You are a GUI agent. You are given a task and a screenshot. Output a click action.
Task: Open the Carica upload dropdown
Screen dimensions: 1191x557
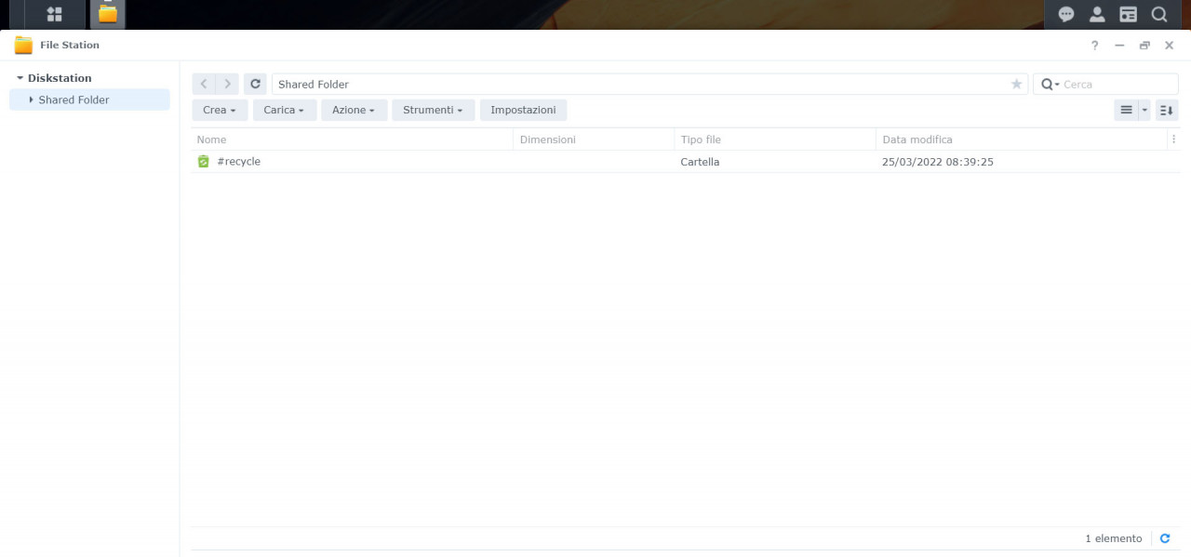284,110
